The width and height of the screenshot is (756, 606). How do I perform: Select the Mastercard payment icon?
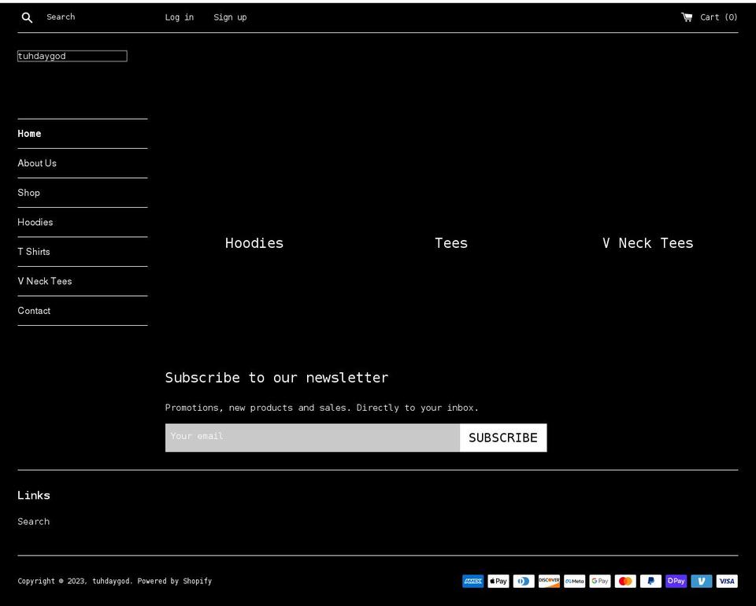[x=625, y=581]
